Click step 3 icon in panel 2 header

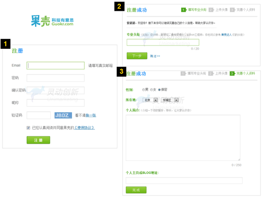point(232,10)
